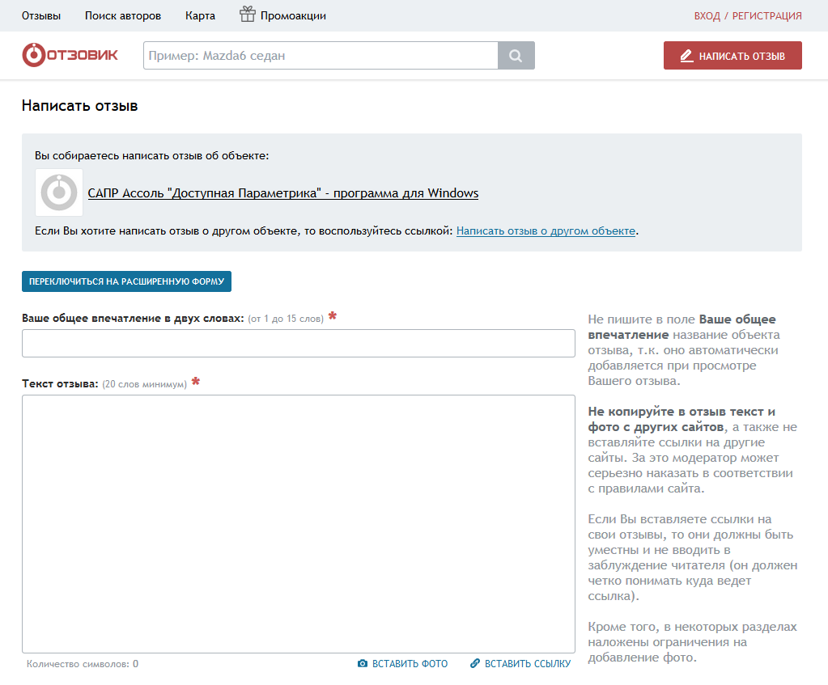Focus the search field with Mazda6 placeholder
The width and height of the screenshot is (828, 685).
[x=321, y=56]
